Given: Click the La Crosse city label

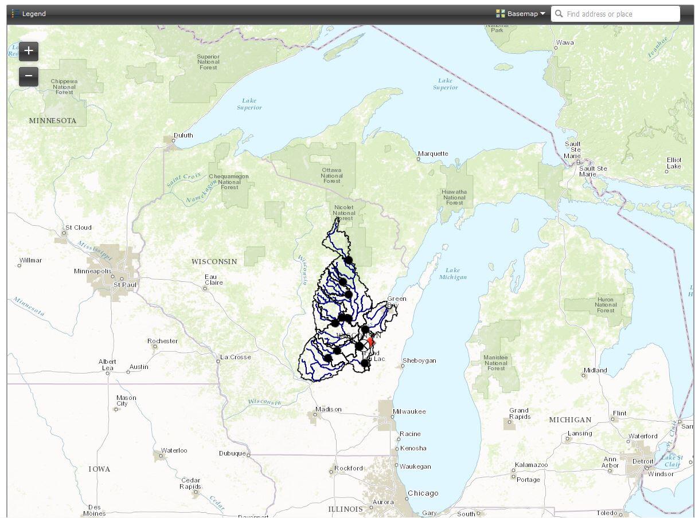Looking at the screenshot, I should [x=236, y=357].
